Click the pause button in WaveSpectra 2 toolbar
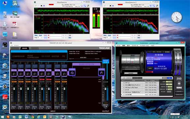The height and width of the screenshot is (119, 190). click(x=113, y=6)
